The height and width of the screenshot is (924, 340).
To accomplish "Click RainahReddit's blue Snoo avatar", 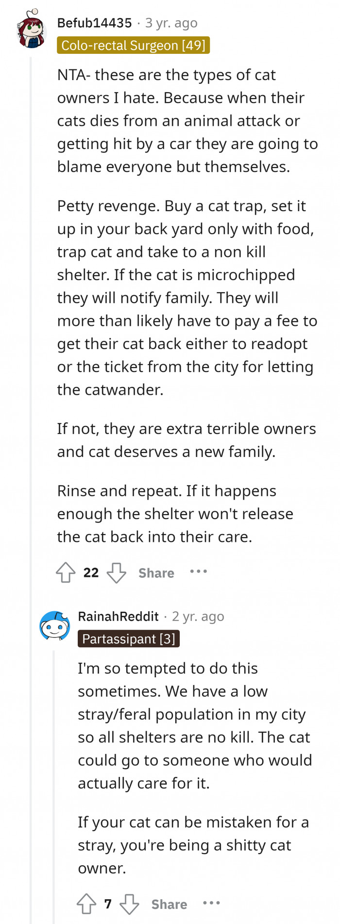I will click(54, 626).
